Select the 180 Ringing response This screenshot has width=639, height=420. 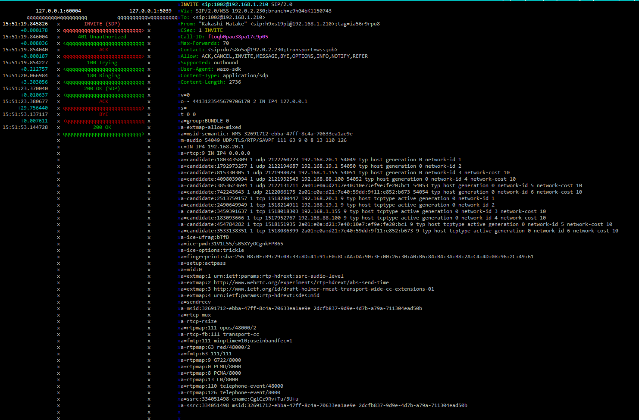pos(103,76)
